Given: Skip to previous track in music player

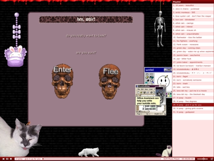Looking at the screenshot, I should [x=4, y=159].
